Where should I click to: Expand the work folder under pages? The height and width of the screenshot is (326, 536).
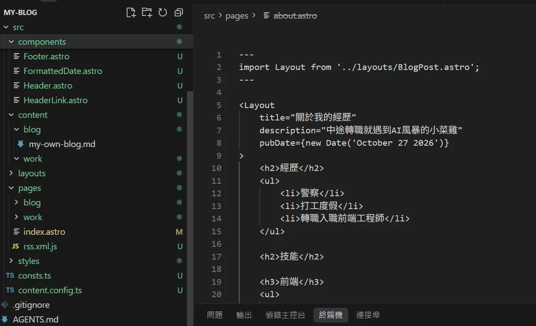click(x=16, y=217)
